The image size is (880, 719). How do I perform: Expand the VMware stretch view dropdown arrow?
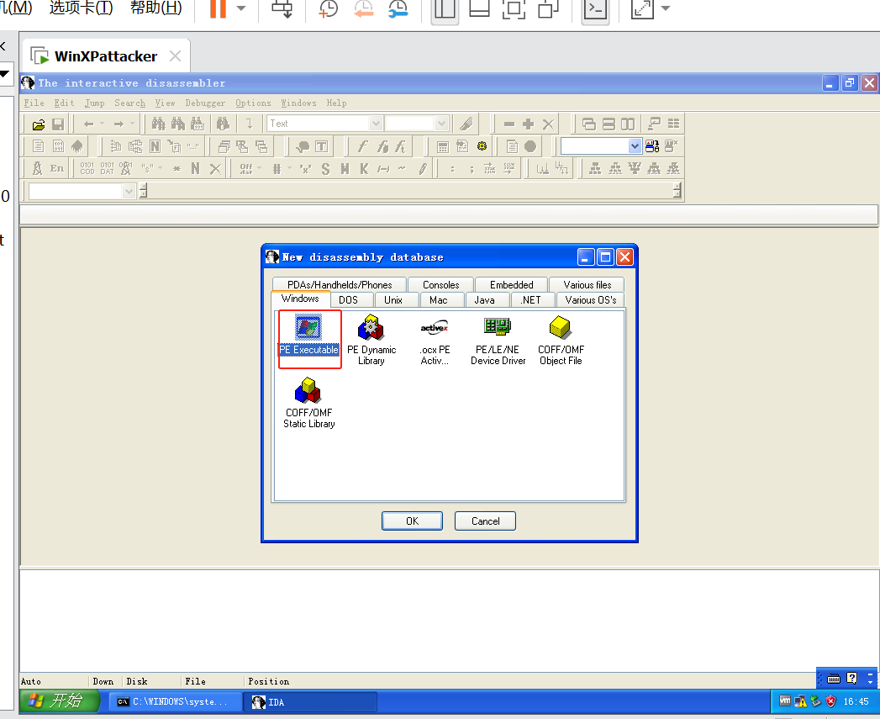pos(666,8)
